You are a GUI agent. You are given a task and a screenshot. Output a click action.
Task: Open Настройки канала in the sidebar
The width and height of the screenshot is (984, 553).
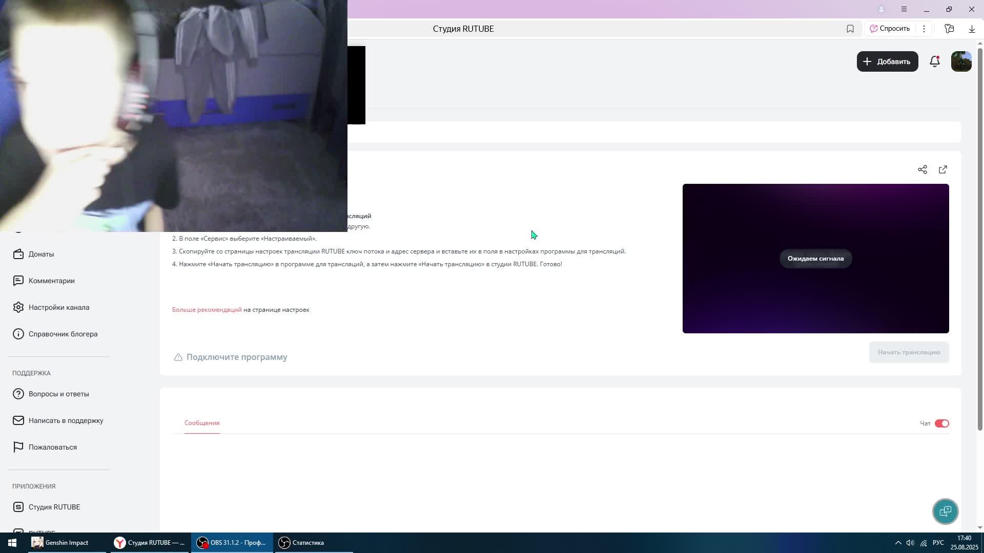(x=58, y=307)
